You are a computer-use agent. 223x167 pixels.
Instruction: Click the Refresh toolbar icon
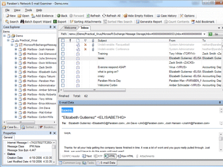click(88, 16)
